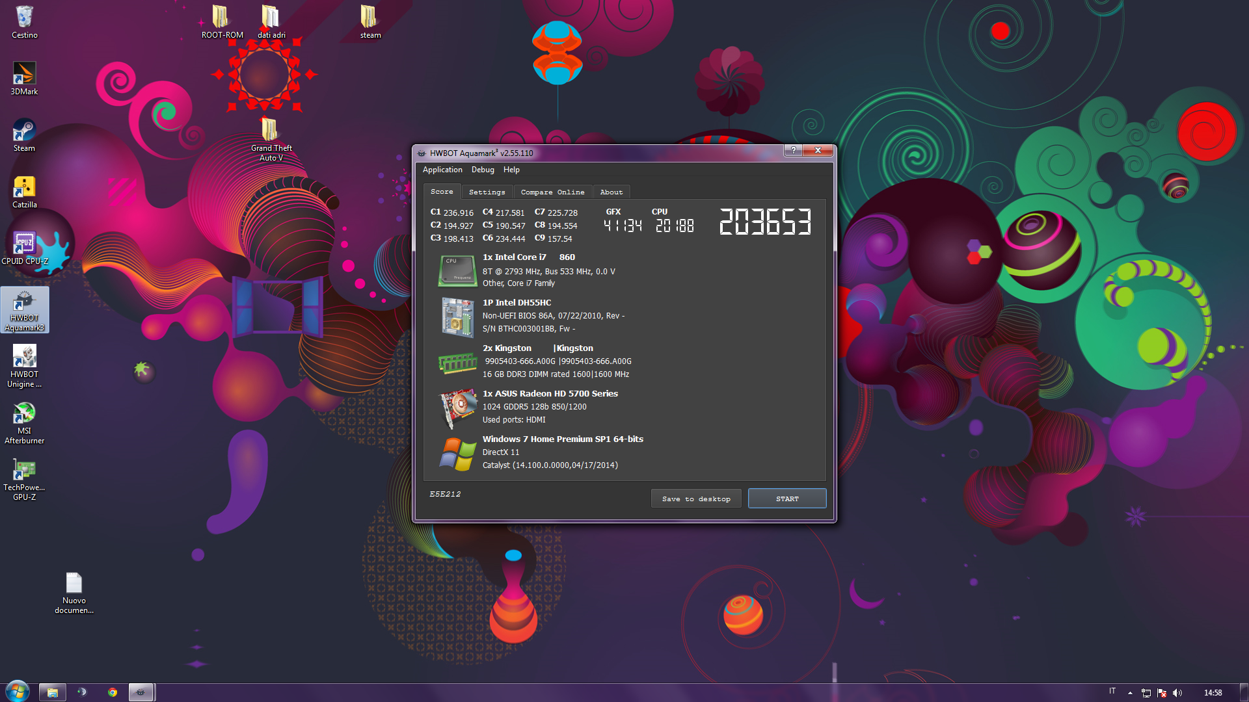
Task: Click the total score 203653 display
Action: (x=765, y=222)
